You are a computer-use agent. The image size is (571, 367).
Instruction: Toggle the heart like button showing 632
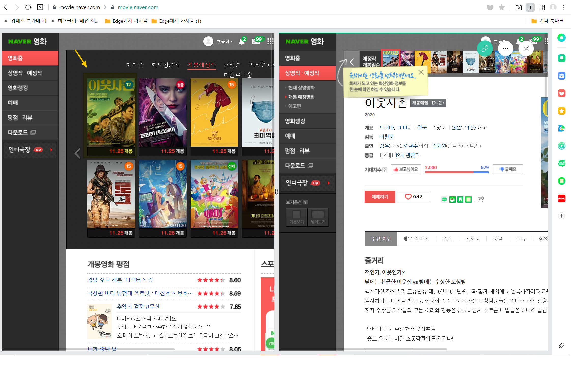(414, 197)
